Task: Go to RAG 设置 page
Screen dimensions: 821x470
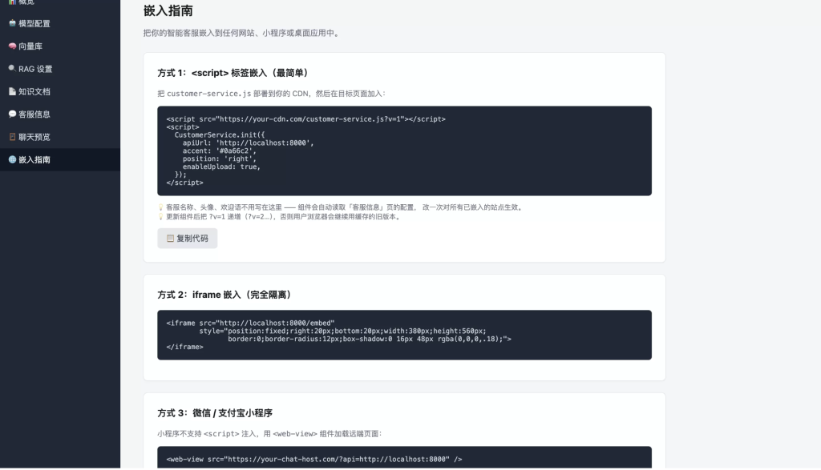Action: point(59,69)
